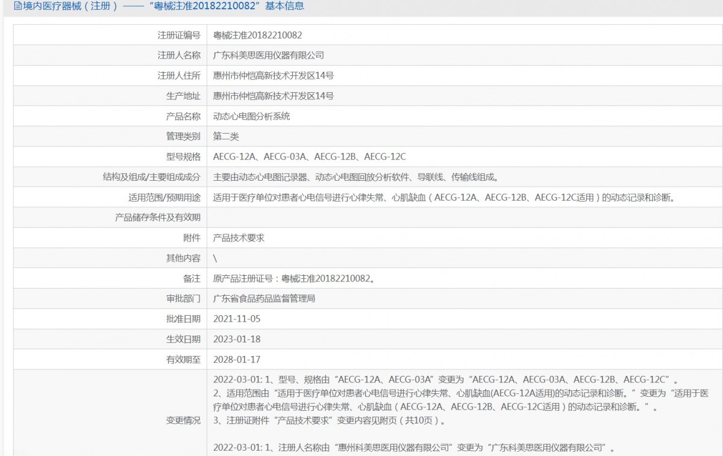Select the 适用范围/预期用途 label cell
Image resolution: width=723 pixels, height=456 pixels.
[110, 197]
